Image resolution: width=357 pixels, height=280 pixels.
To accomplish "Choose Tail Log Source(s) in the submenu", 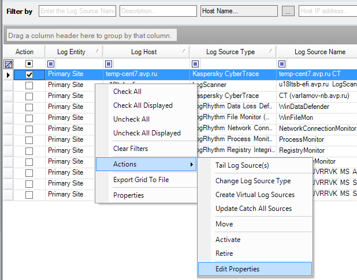I will pos(242,165).
